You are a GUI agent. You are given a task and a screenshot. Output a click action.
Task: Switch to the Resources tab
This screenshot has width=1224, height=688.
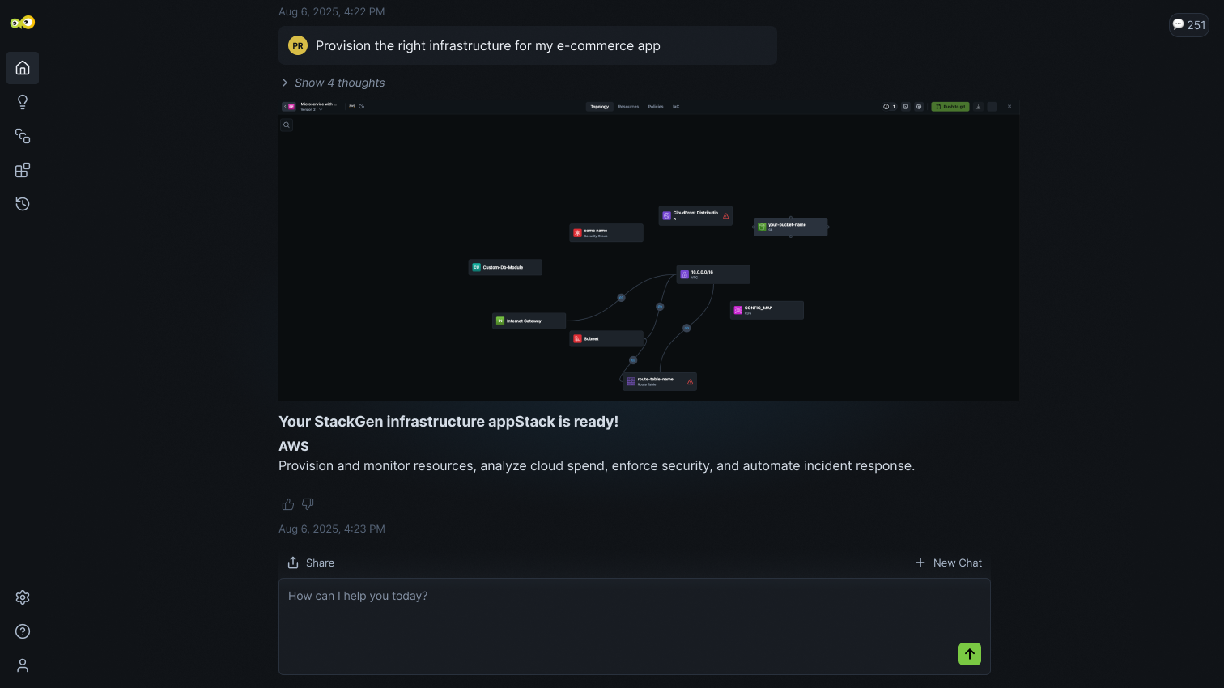(x=628, y=107)
